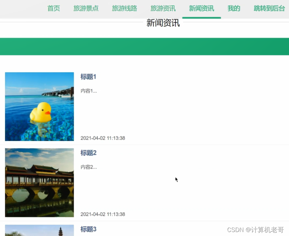This screenshot has width=289, height=236.
Task: Select the 旅游线路 menu item
Action: 124,9
